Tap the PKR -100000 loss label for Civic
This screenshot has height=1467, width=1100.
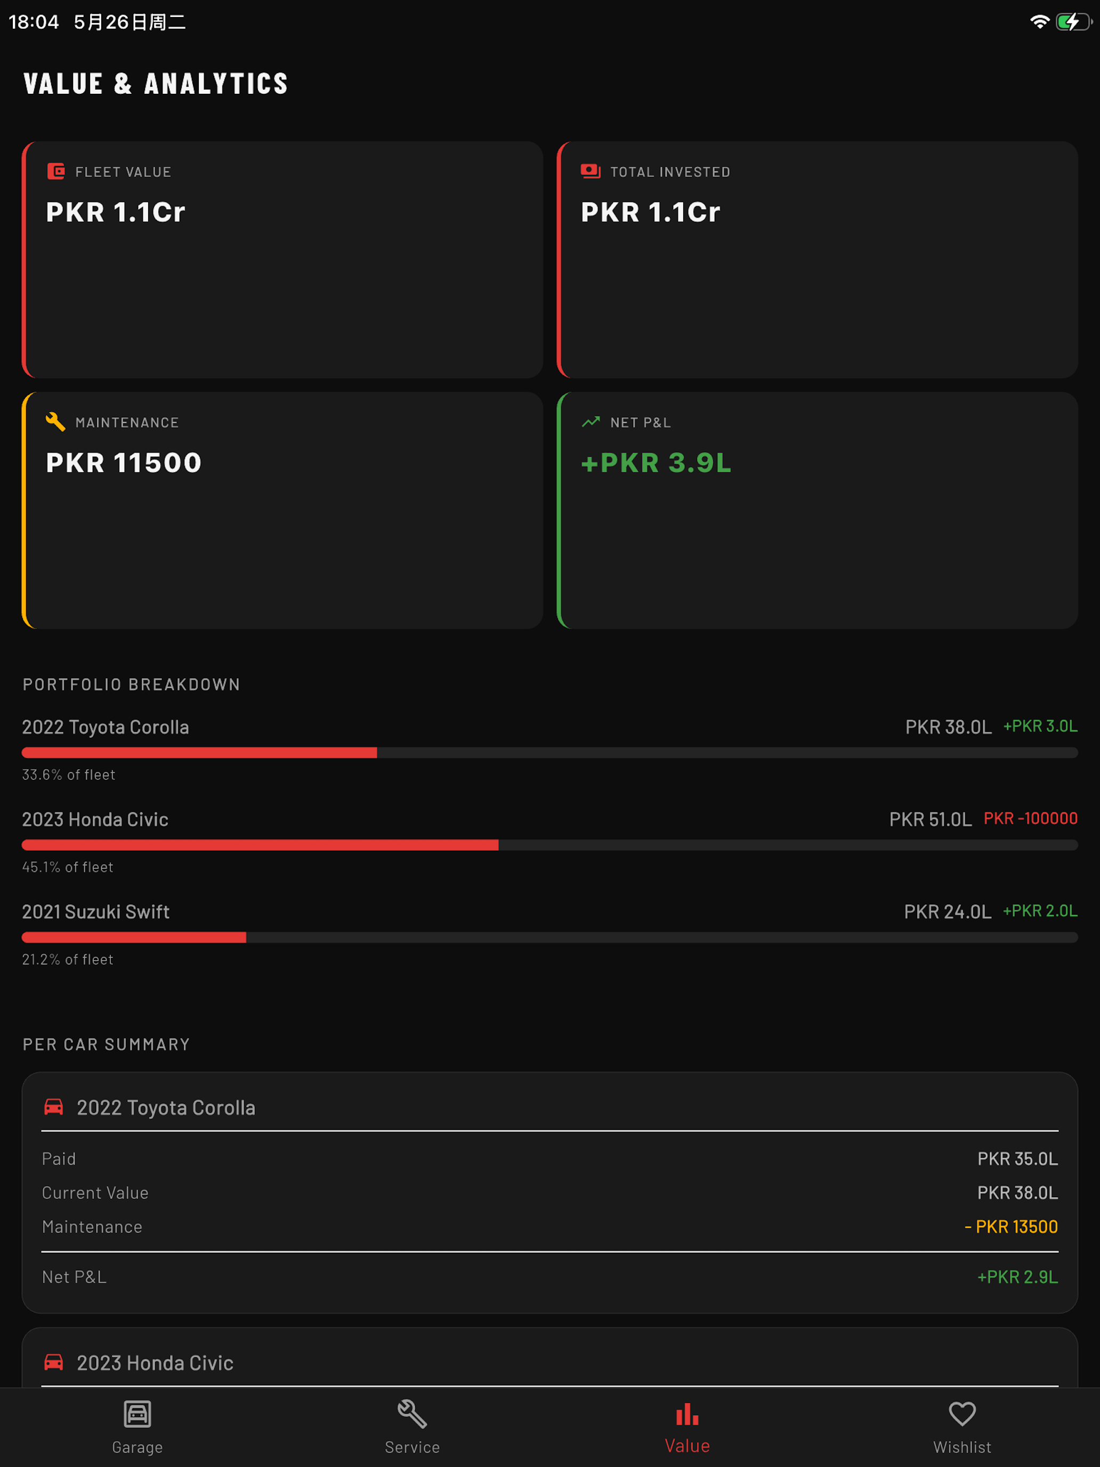[x=1030, y=818]
